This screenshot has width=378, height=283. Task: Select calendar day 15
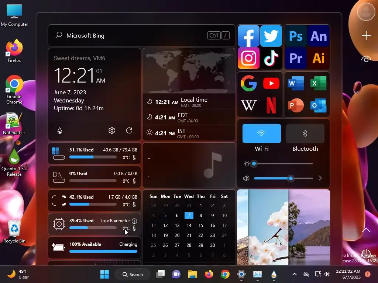200,226
